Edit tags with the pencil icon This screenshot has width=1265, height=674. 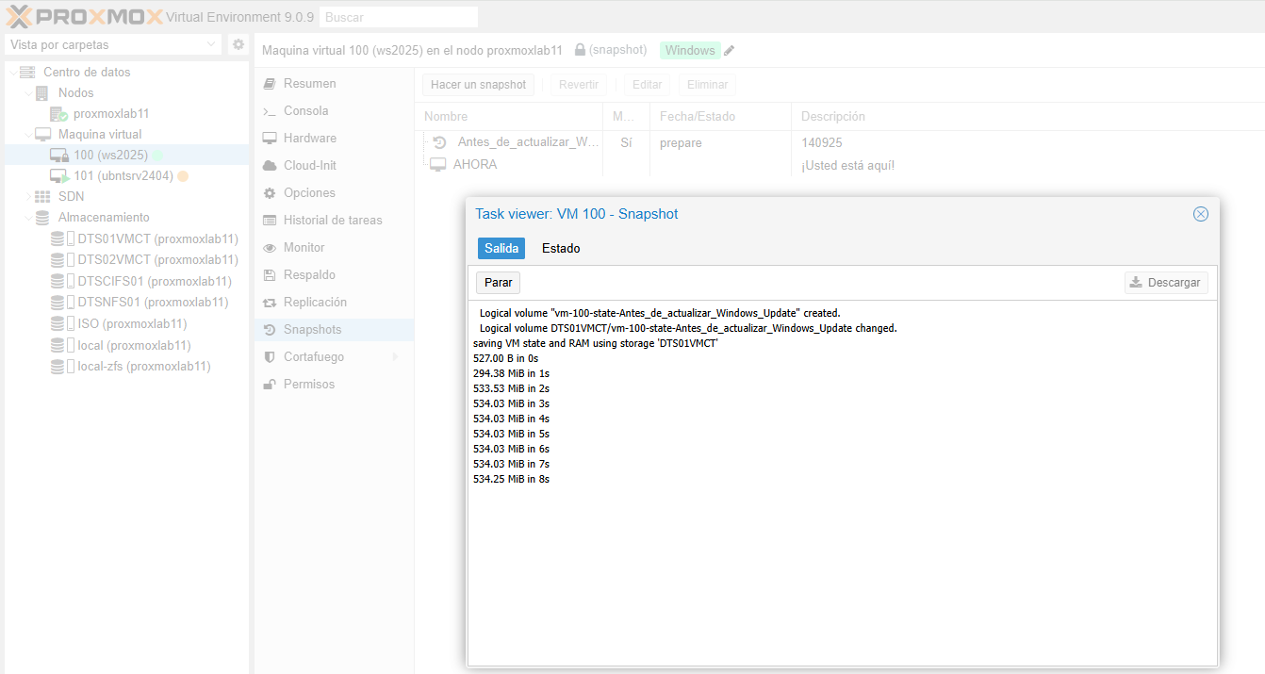[730, 50]
